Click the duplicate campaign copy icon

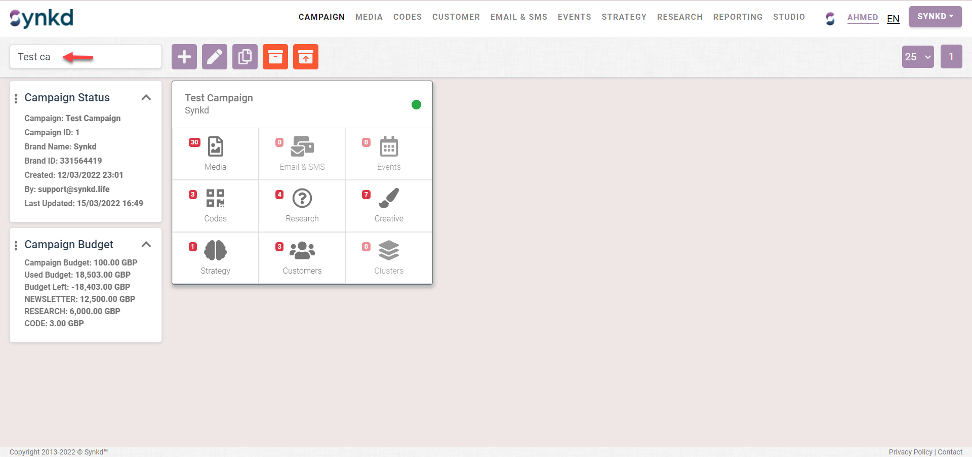[245, 57]
